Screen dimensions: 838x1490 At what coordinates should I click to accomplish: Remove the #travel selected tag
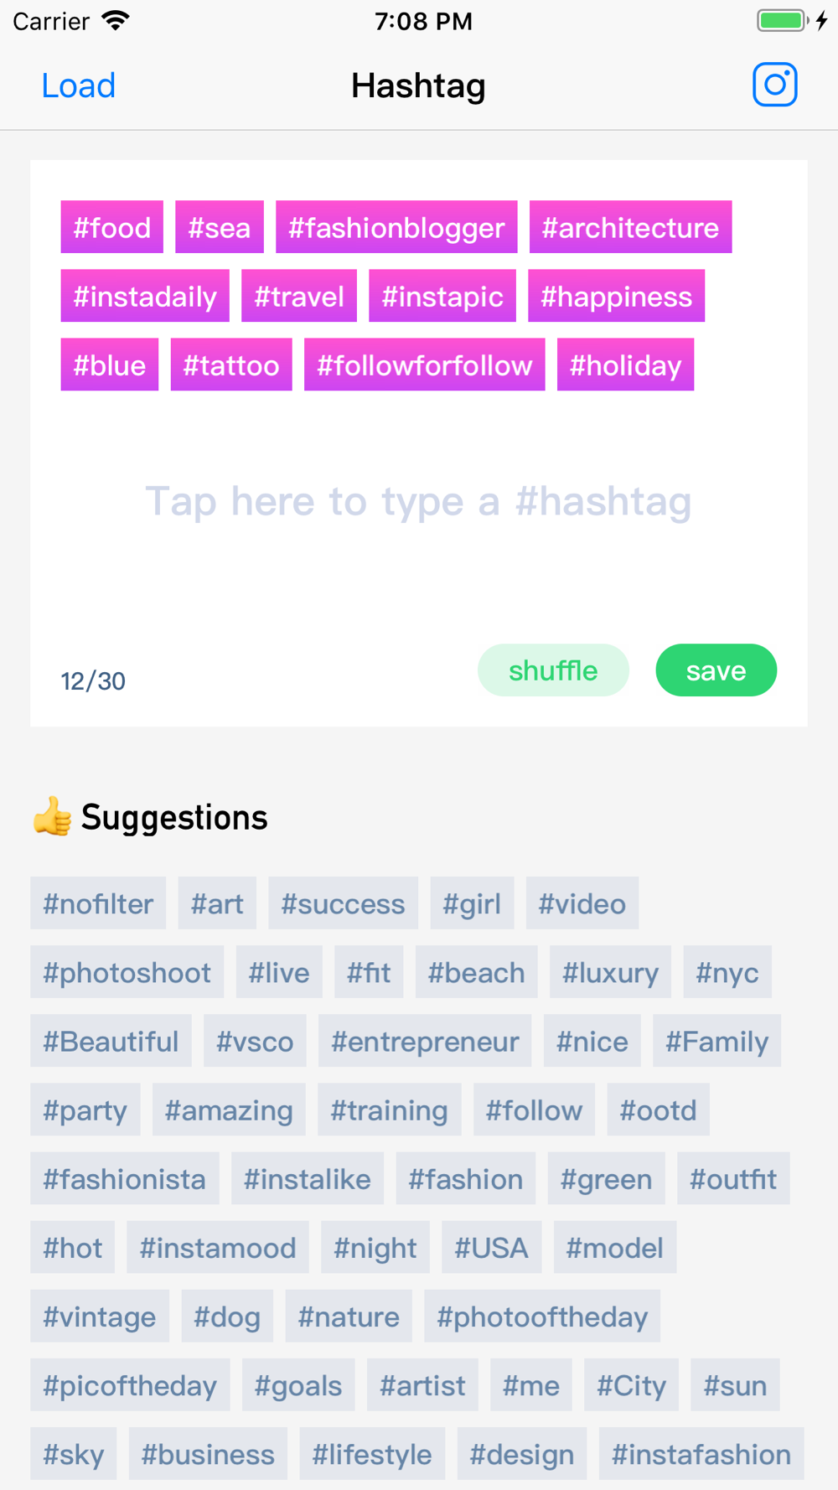pyautogui.click(x=299, y=296)
